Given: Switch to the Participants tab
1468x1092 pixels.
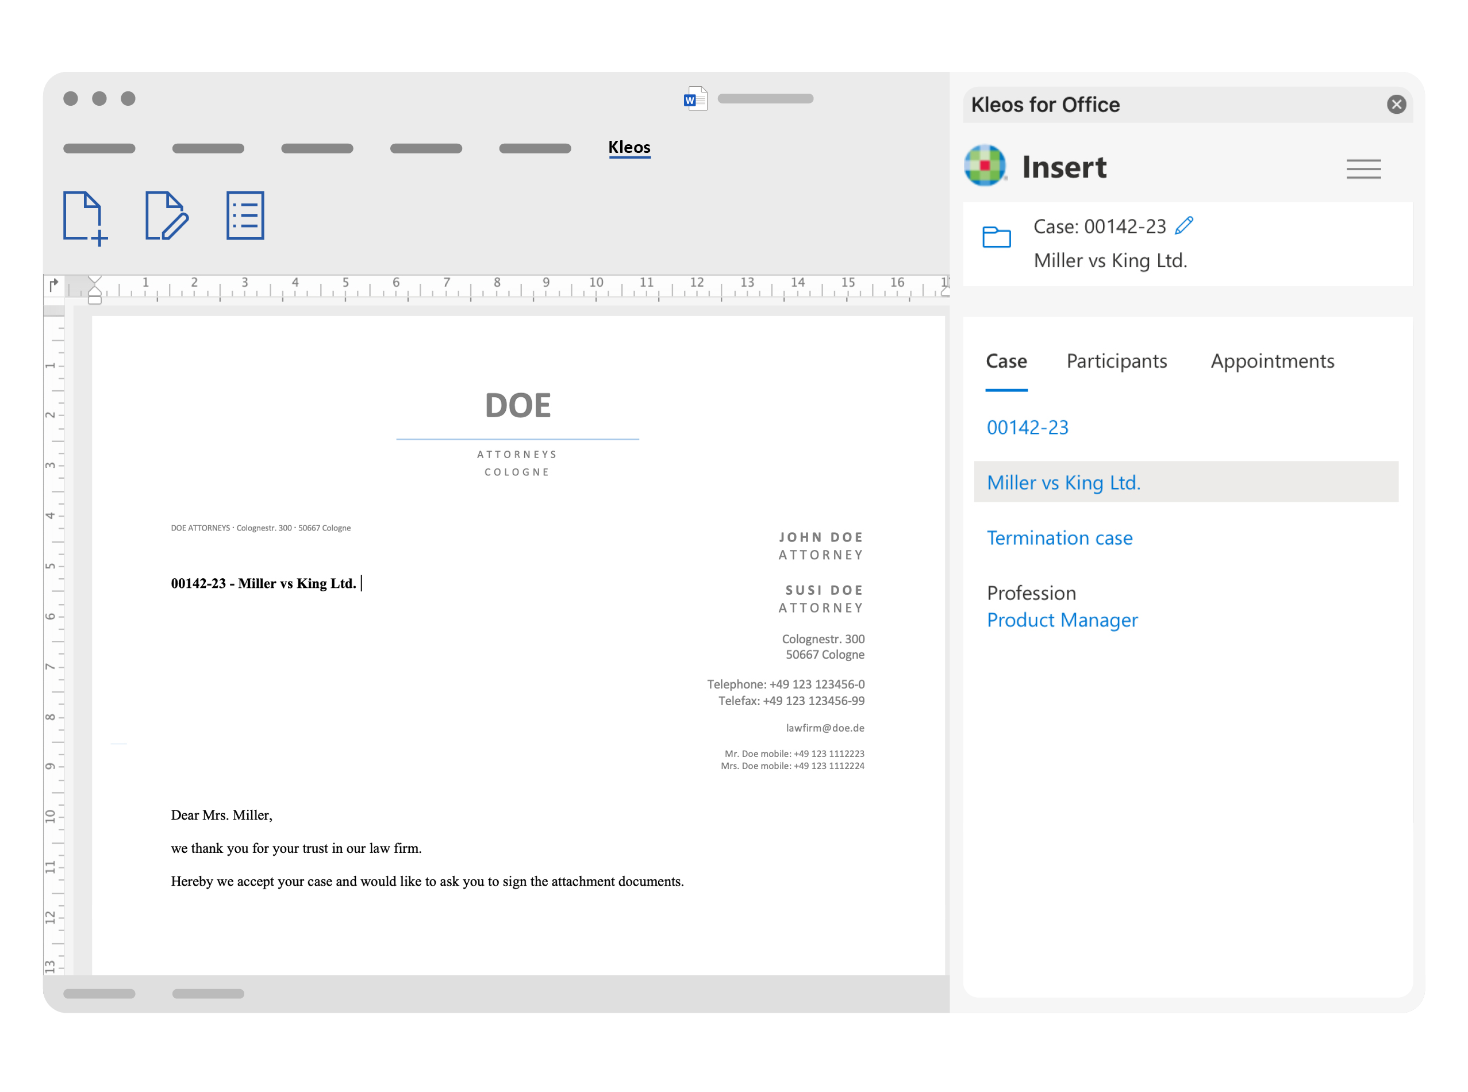Looking at the screenshot, I should (1116, 361).
